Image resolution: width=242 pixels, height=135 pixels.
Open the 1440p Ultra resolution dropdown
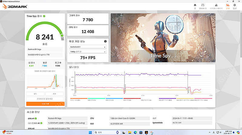[88, 52]
